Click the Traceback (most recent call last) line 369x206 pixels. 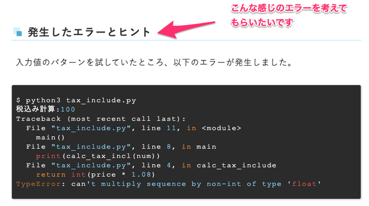tap(101, 119)
